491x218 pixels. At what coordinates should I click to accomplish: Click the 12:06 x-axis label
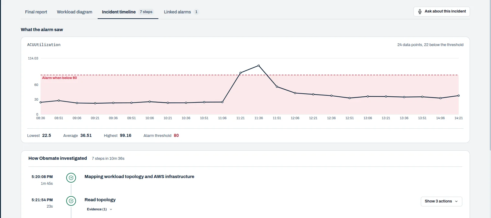tap(295, 118)
